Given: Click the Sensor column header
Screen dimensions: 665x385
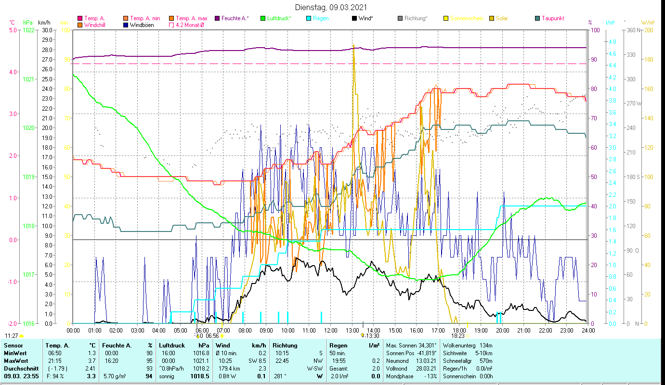Looking at the screenshot, I should point(13,345).
